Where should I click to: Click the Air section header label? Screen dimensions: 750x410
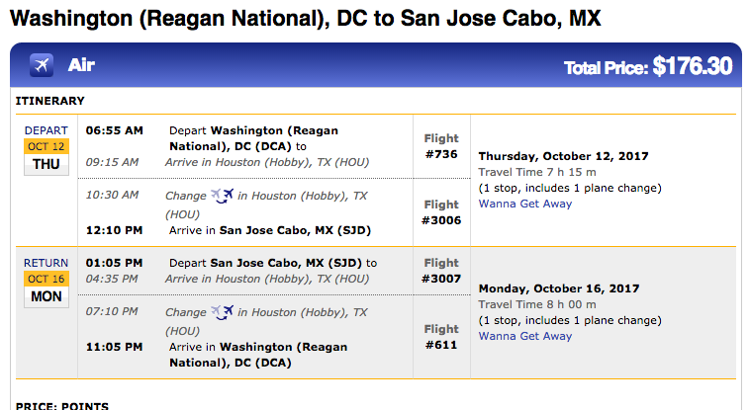pos(81,65)
